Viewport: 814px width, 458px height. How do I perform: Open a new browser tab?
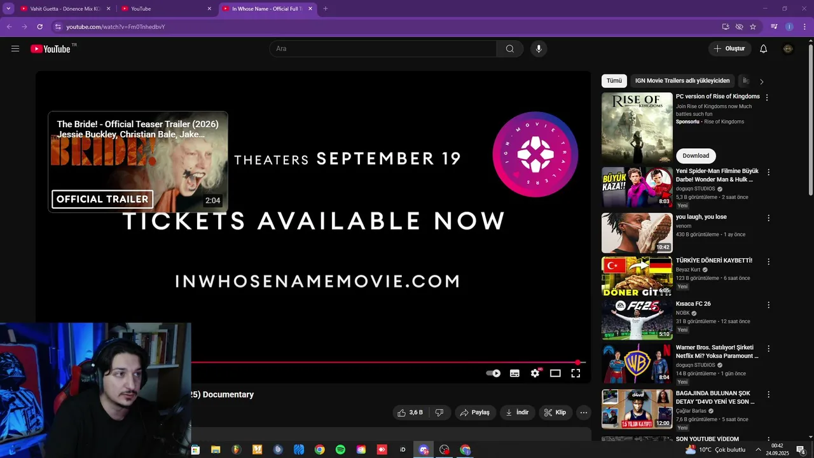[326, 9]
